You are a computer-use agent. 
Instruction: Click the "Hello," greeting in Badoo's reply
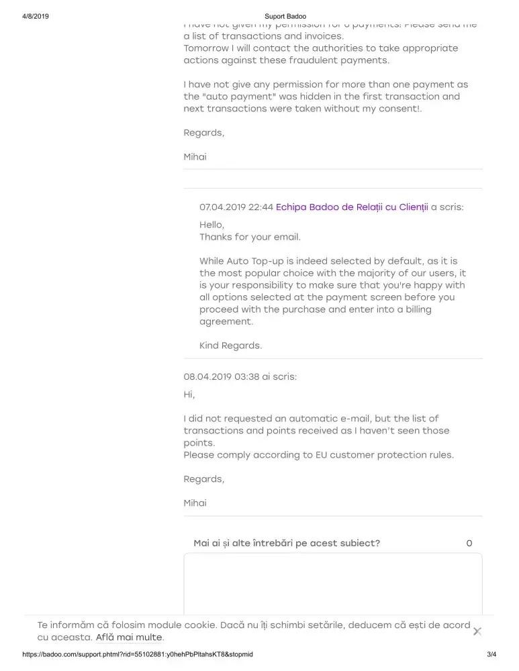(x=211, y=225)
